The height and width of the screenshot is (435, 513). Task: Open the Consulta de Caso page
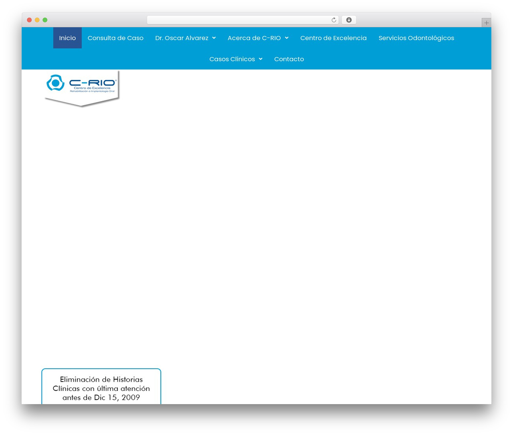[115, 38]
